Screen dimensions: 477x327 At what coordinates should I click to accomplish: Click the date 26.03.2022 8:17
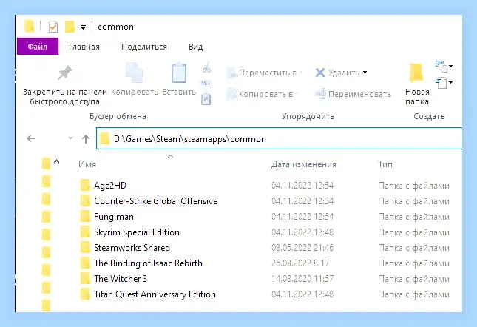click(x=300, y=263)
